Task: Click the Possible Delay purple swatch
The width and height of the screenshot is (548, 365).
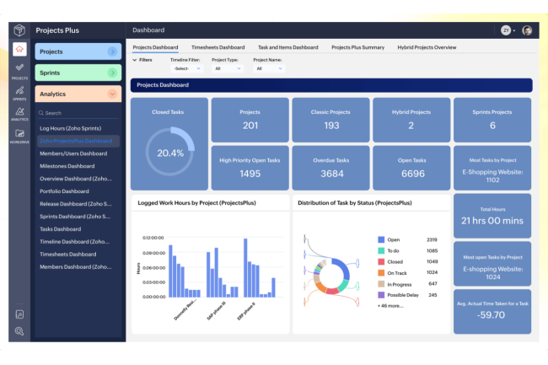Action: [381, 295]
